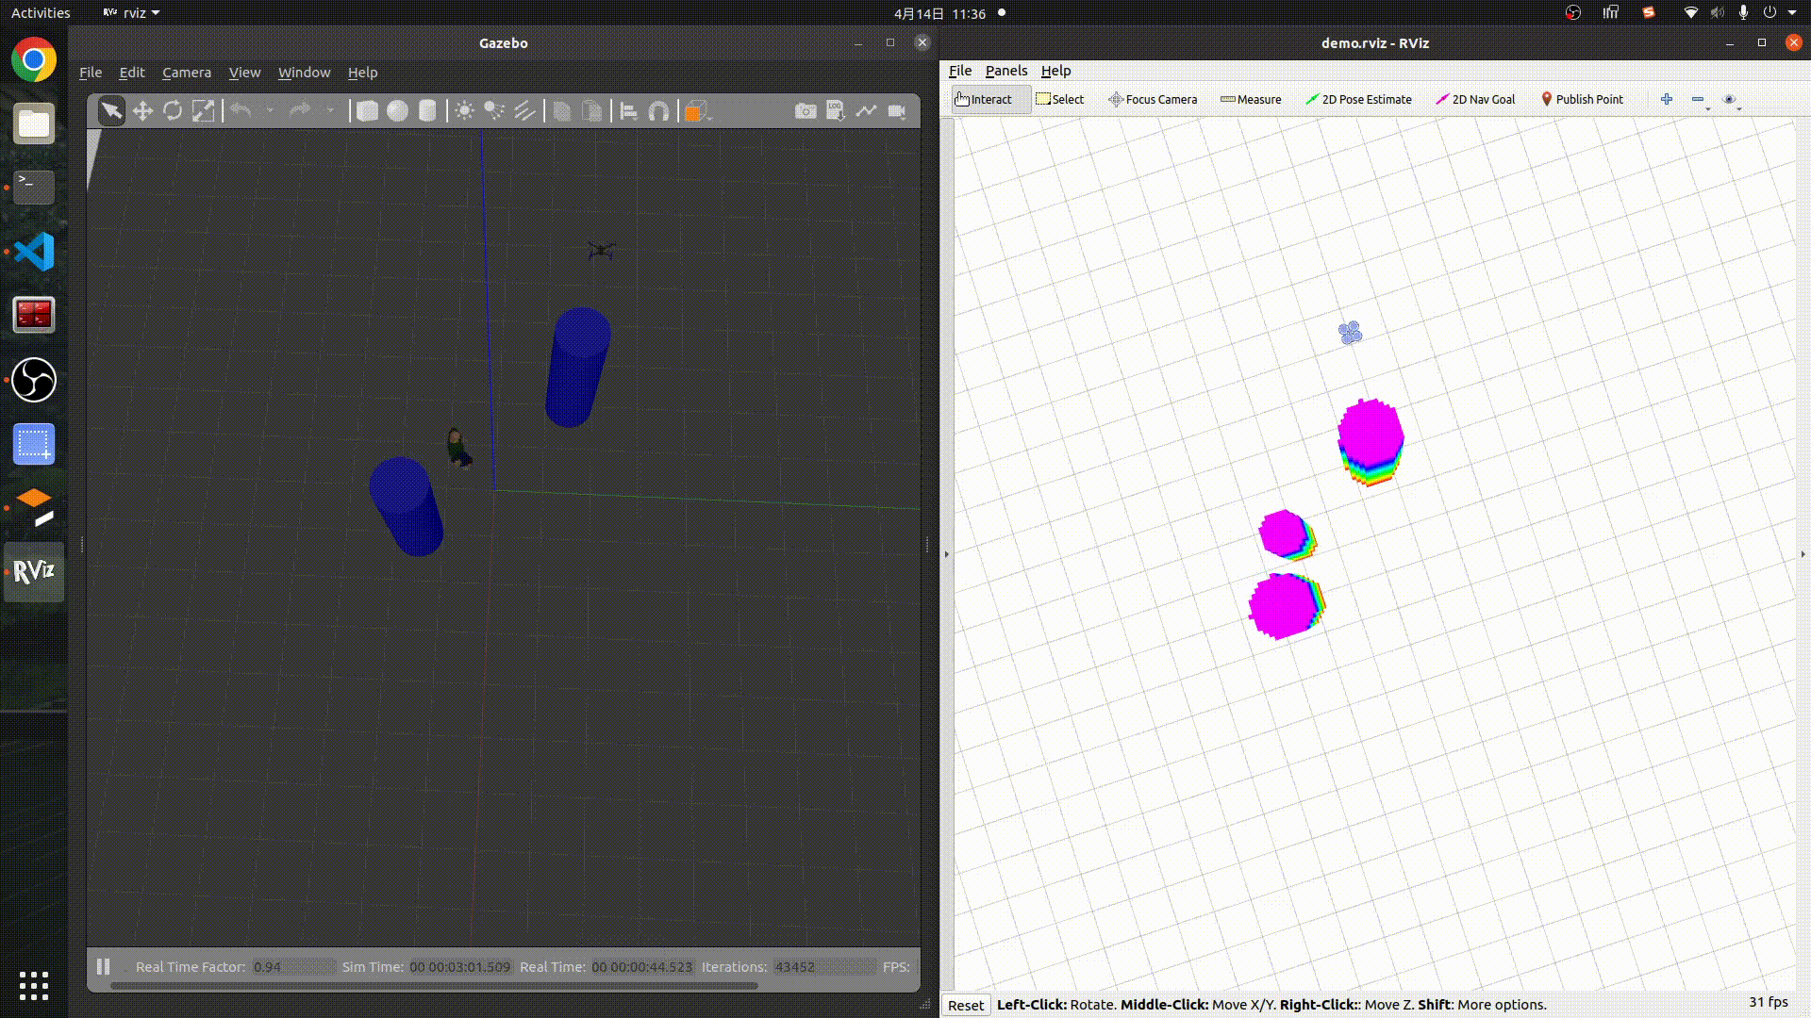Add a point light in Gazebo

(x=464, y=111)
